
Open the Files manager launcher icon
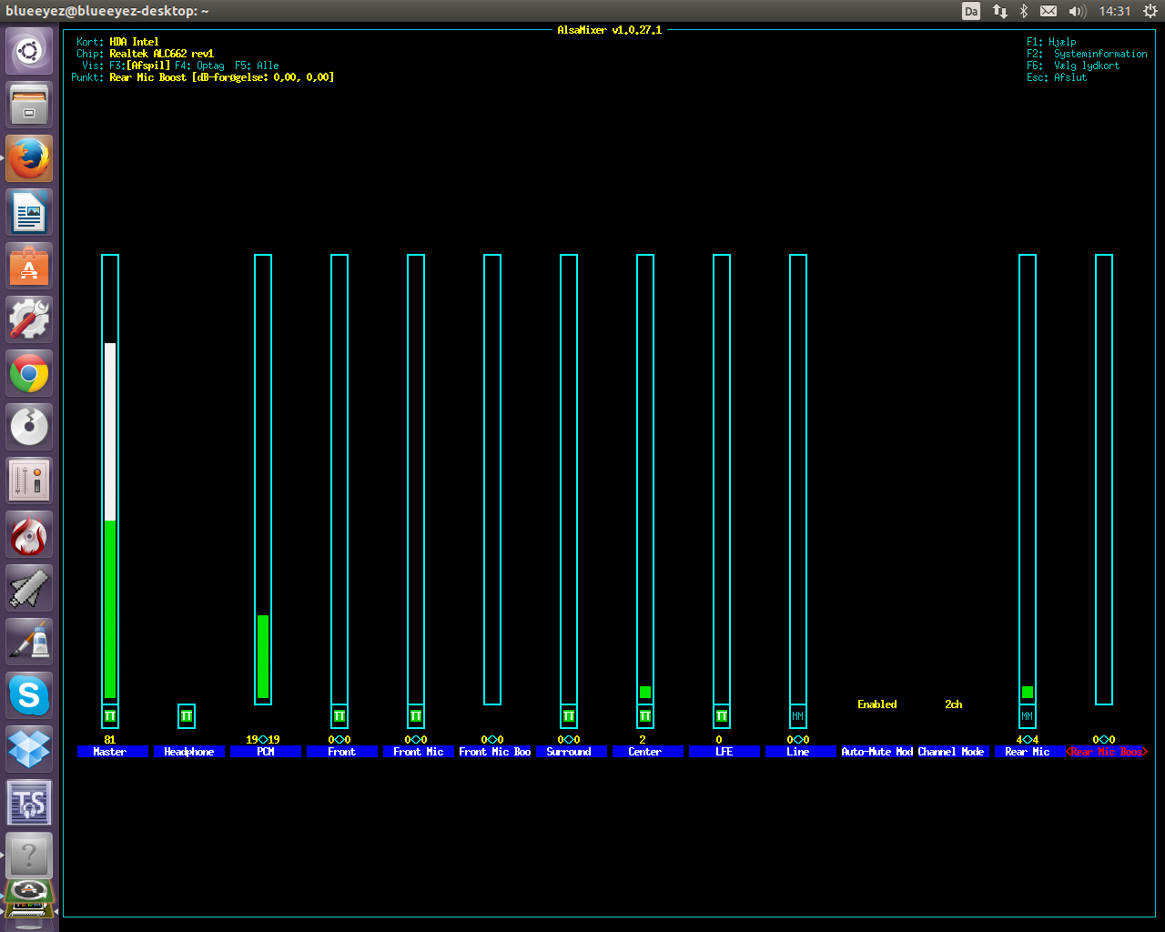pos(29,105)
